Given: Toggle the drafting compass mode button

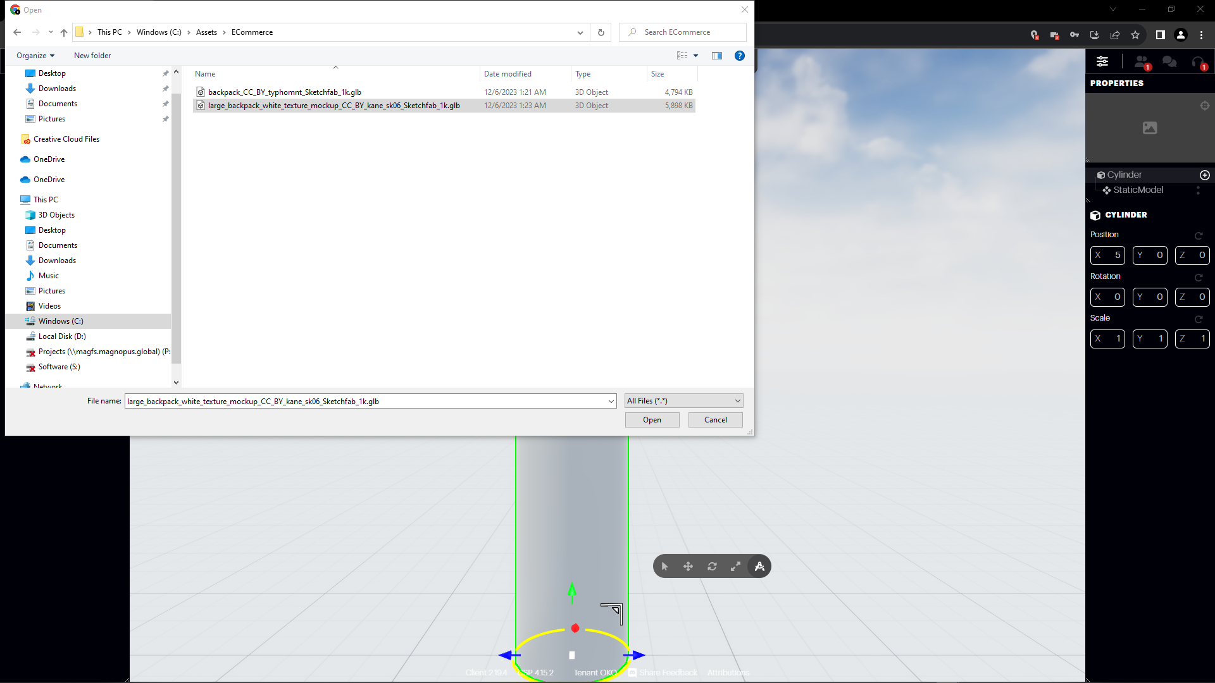Looking at the screenshot, I should (x=759, y=567).
